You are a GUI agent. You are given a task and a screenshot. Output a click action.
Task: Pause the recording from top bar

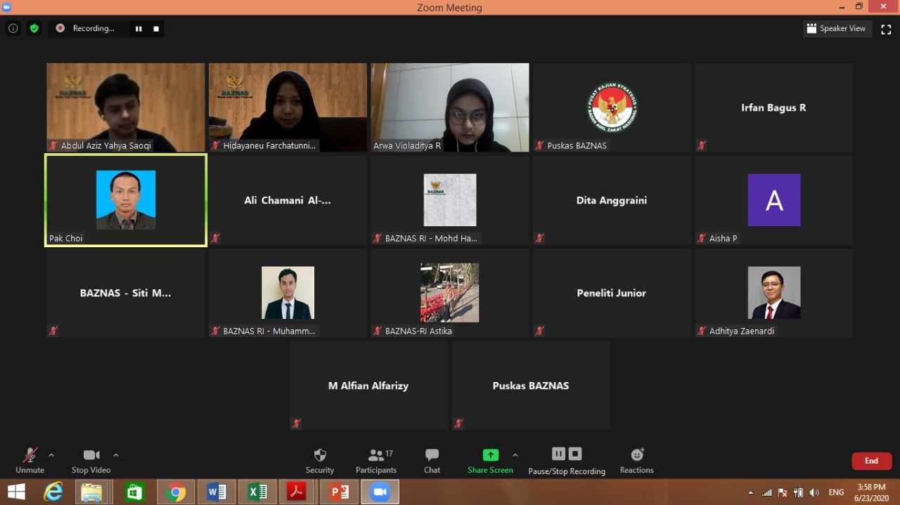(x=139, y=29)
